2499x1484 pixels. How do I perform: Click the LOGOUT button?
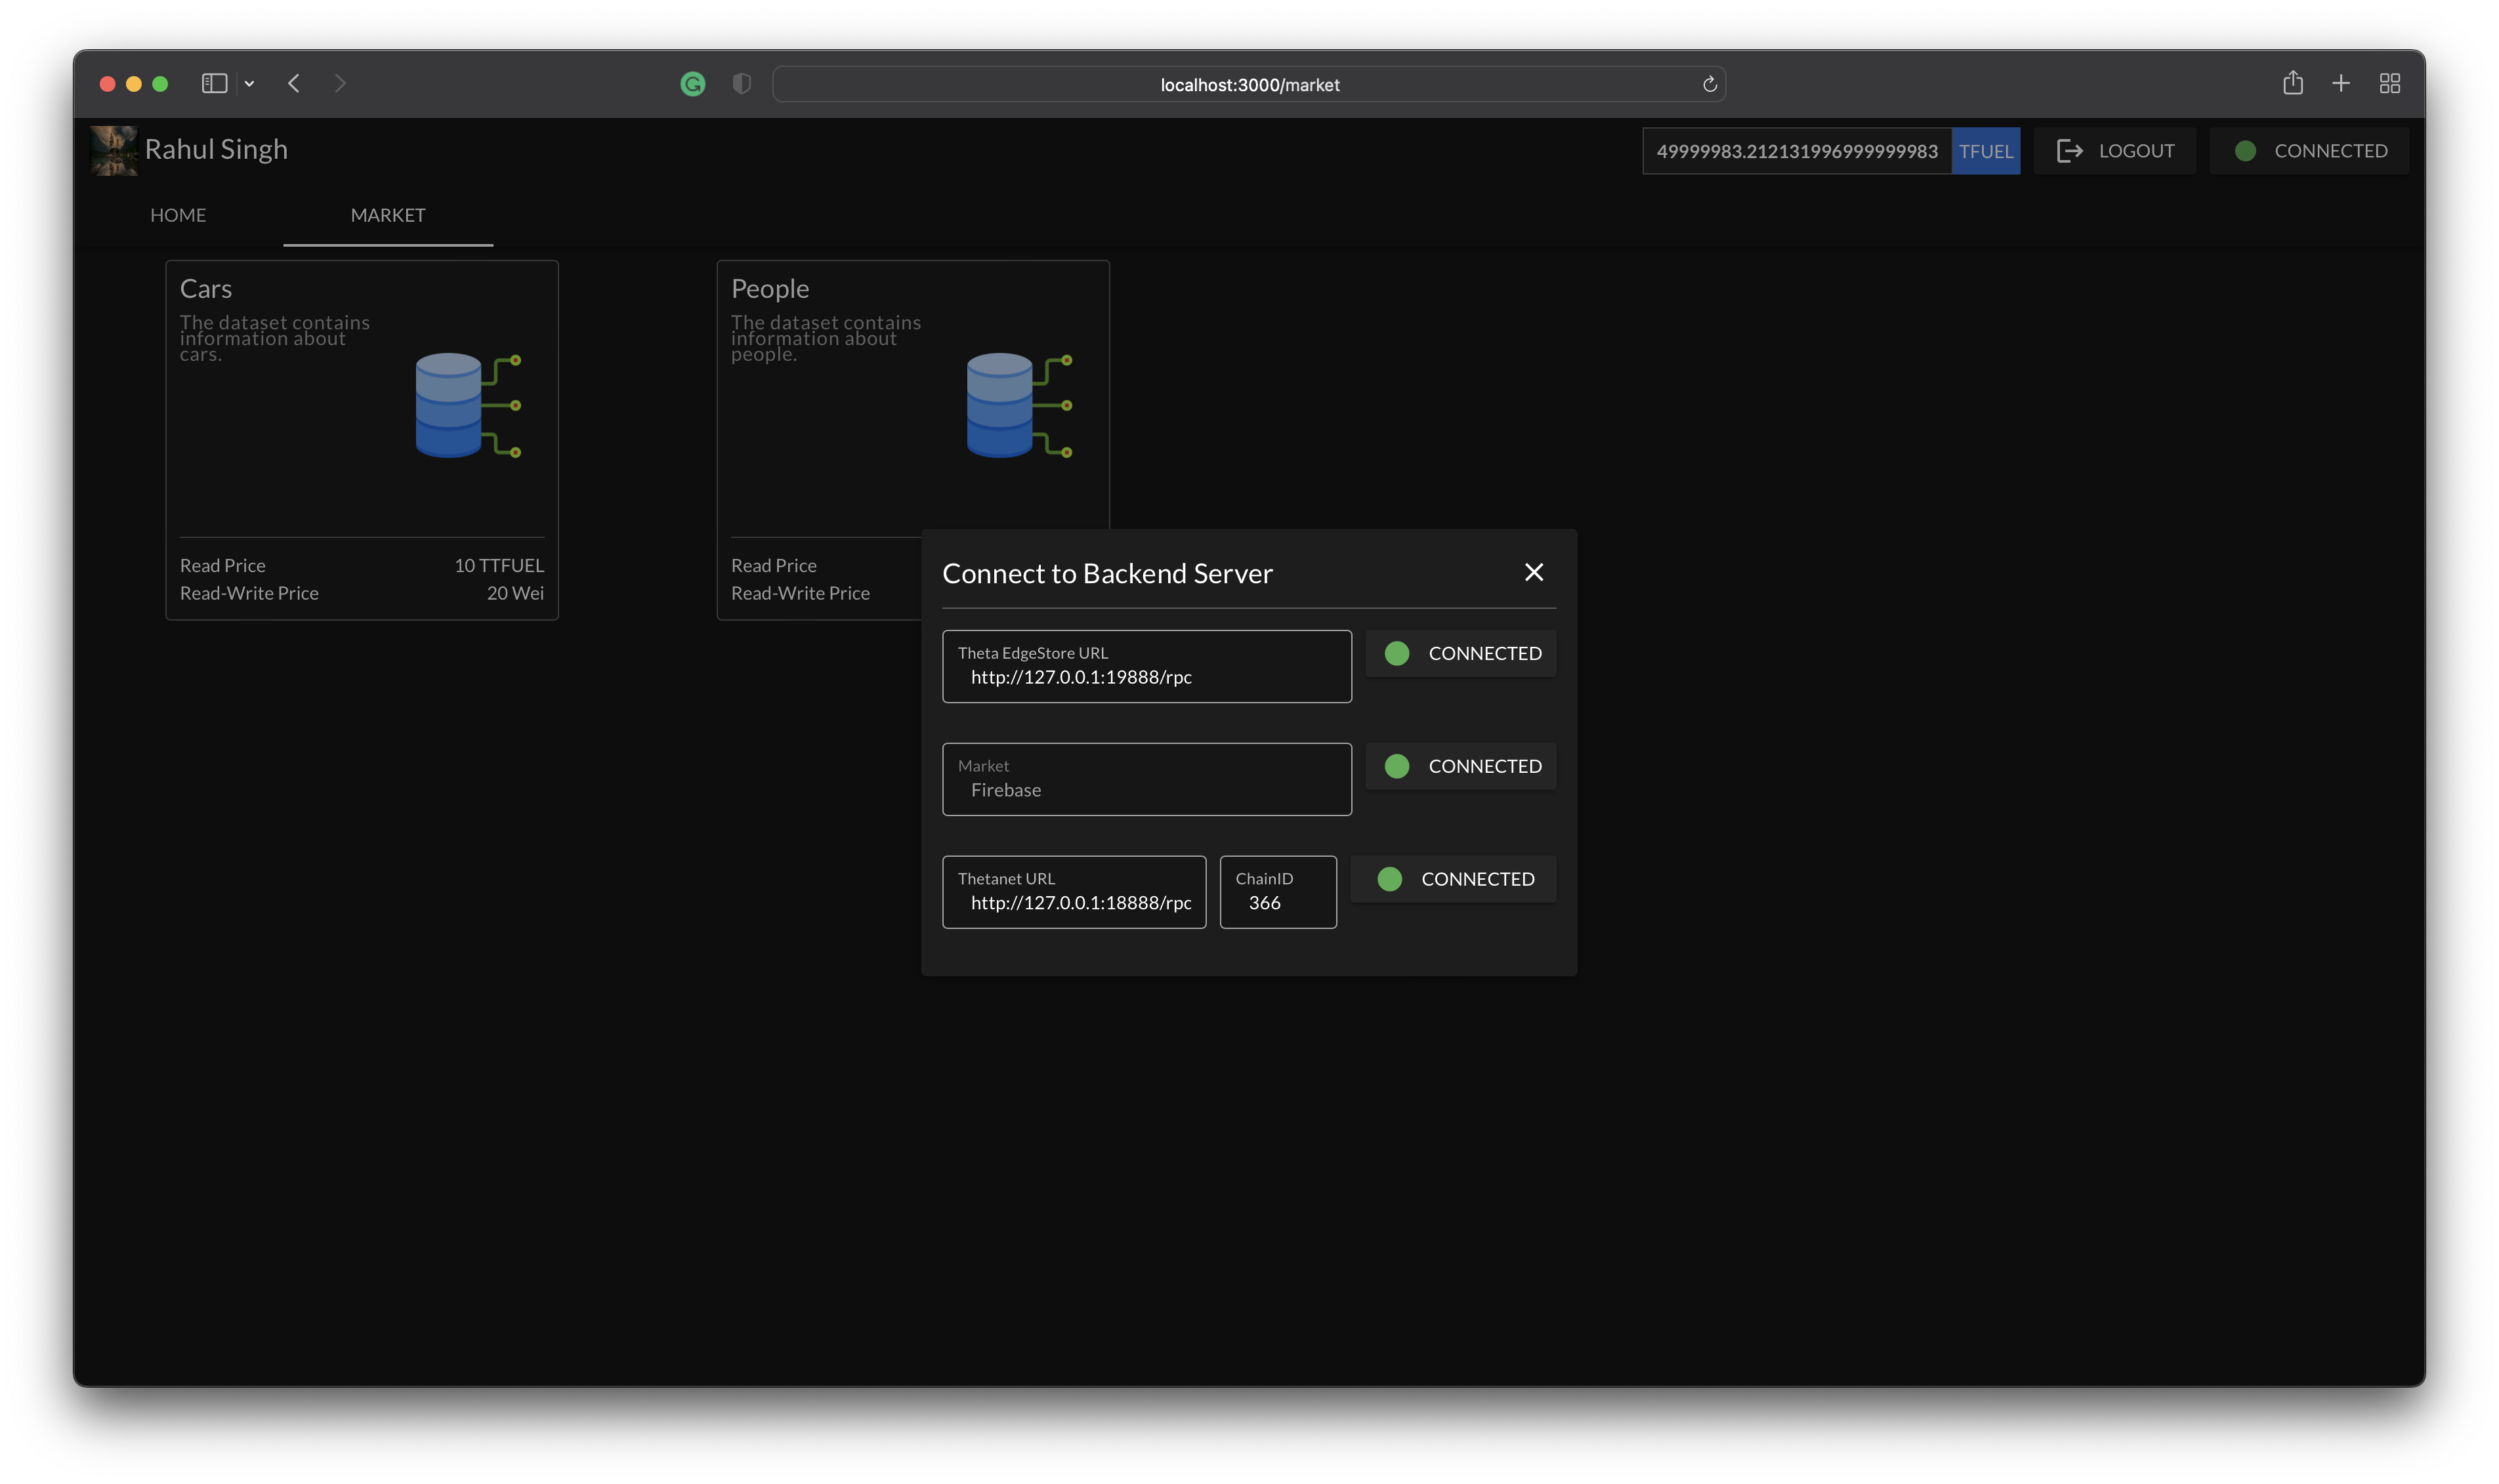(x=2114, y=151)
